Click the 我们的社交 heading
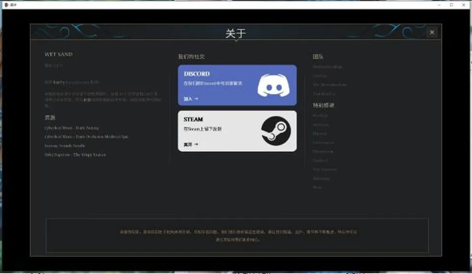 (x=191, y=56)
